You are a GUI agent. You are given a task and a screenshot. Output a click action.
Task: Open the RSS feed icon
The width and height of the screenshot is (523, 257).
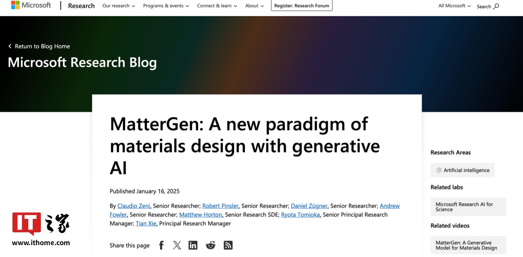(228, 245)
